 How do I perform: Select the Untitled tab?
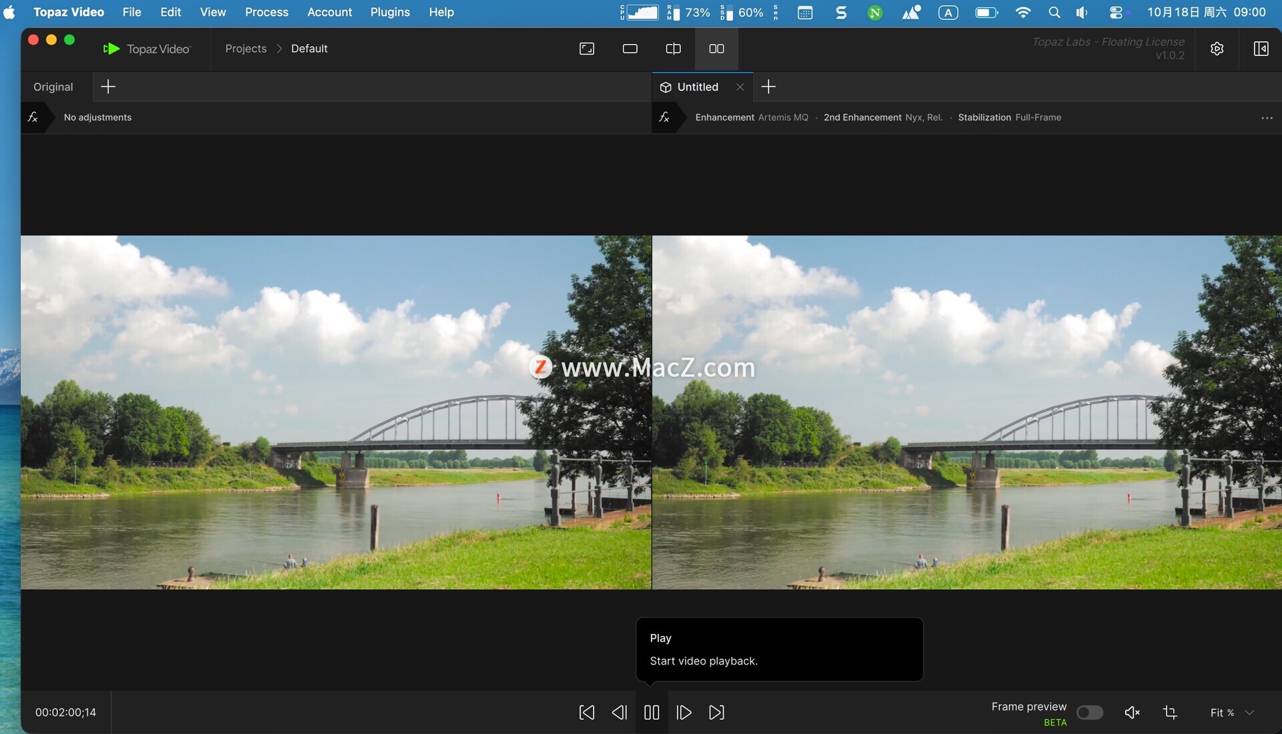coord(697,87)
